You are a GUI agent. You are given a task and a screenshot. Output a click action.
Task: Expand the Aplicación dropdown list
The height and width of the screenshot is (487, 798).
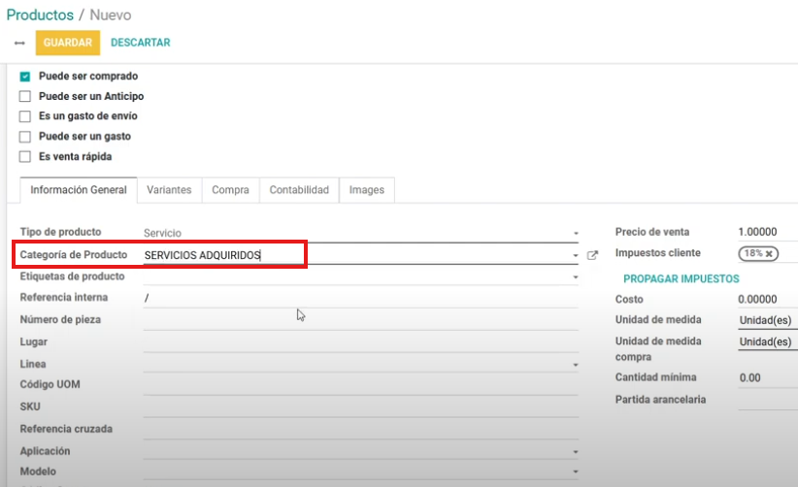tap(575, 452)
